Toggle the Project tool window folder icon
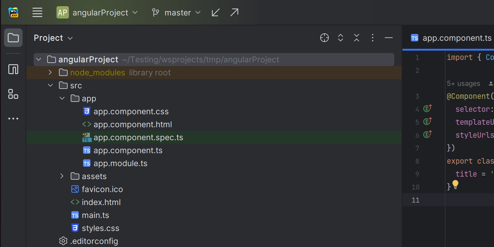 pyautogui.click(x=13, y=38)
